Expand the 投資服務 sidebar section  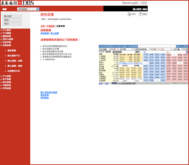click(x=7, y=45)
